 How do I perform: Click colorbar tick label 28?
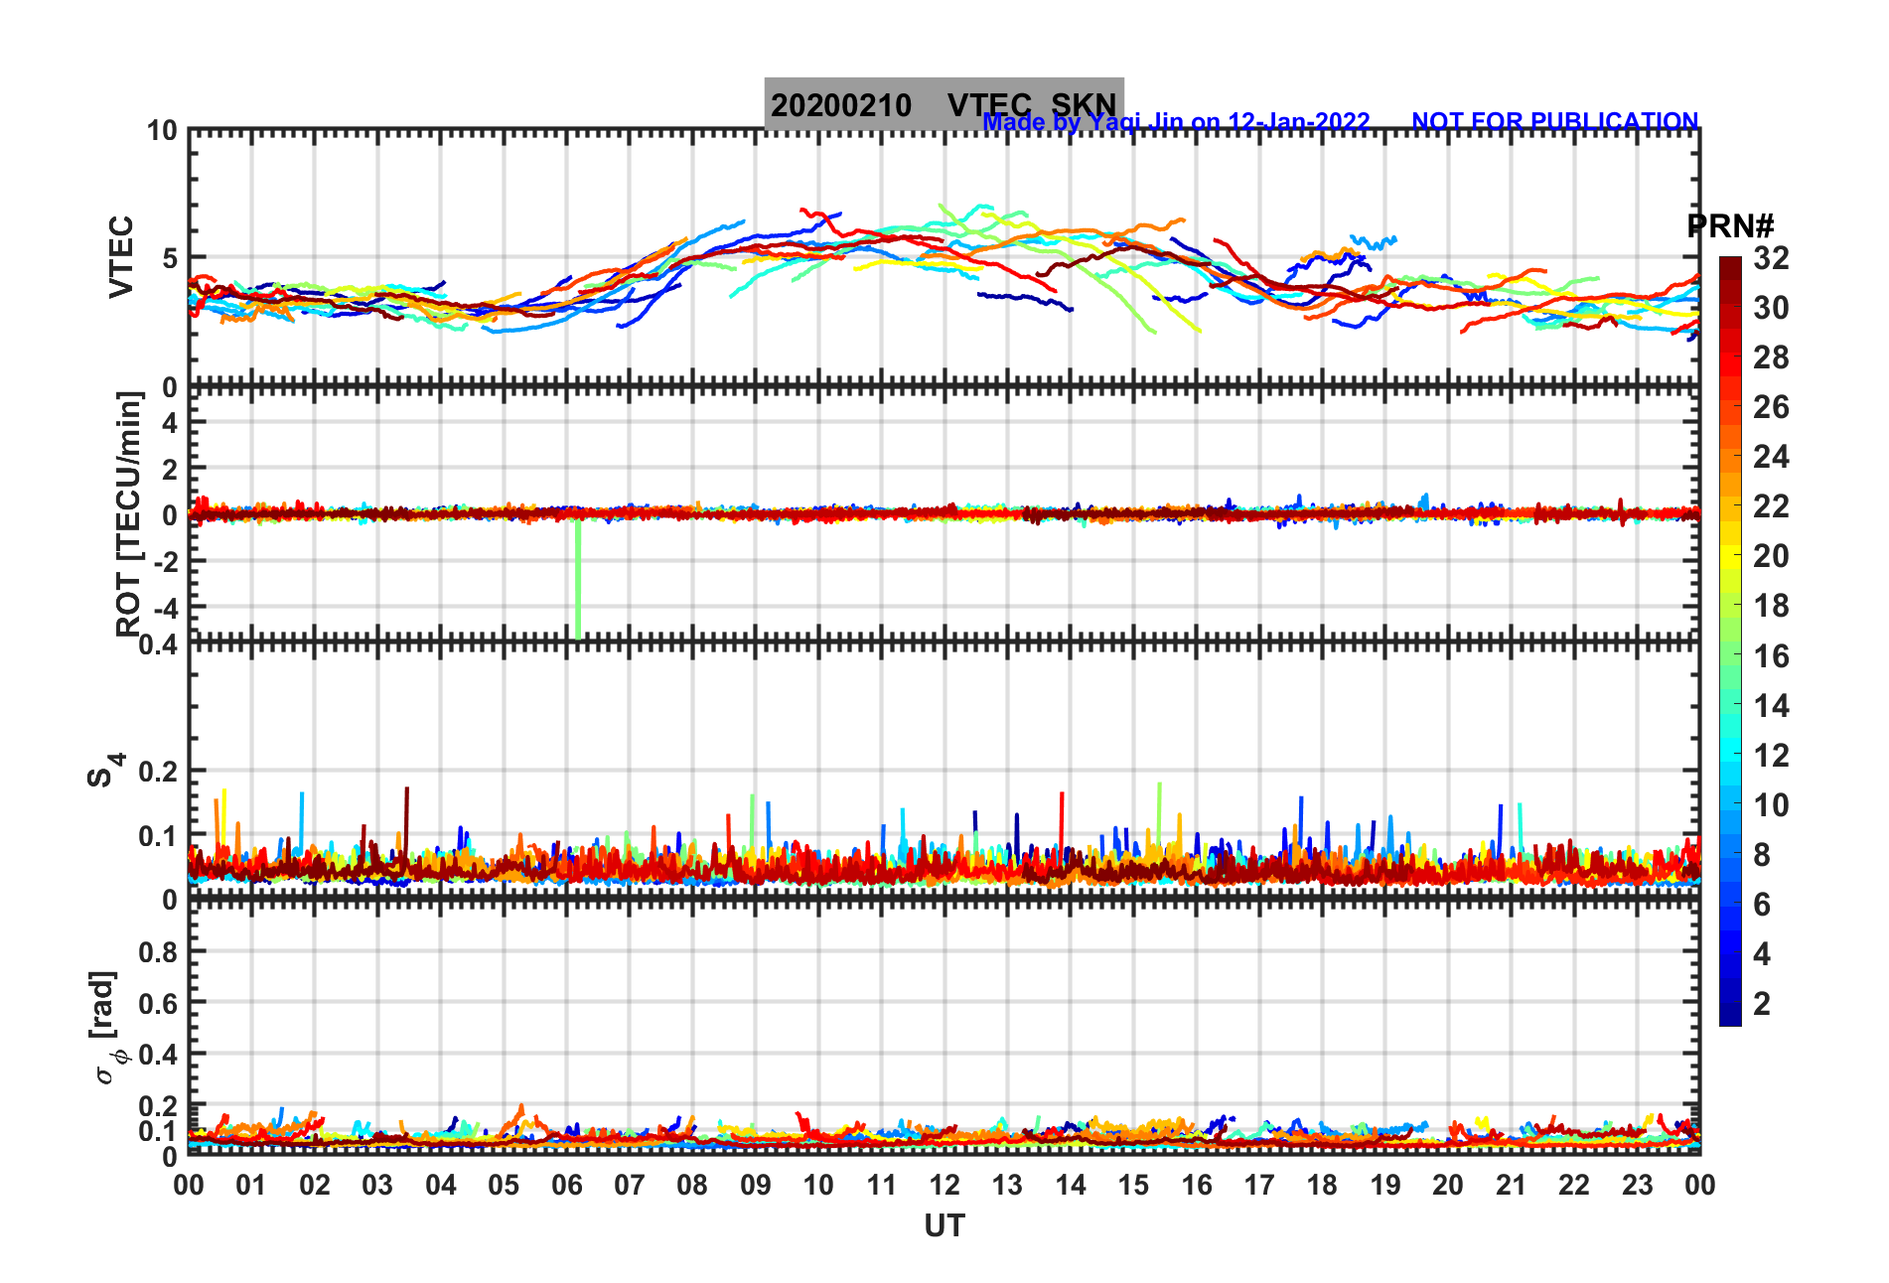point(1771,357)
